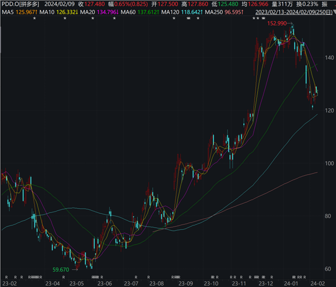Click the low price 低125.480
Image resolution: width=336 pixels, height=287 pixels.
coord(225,4)
